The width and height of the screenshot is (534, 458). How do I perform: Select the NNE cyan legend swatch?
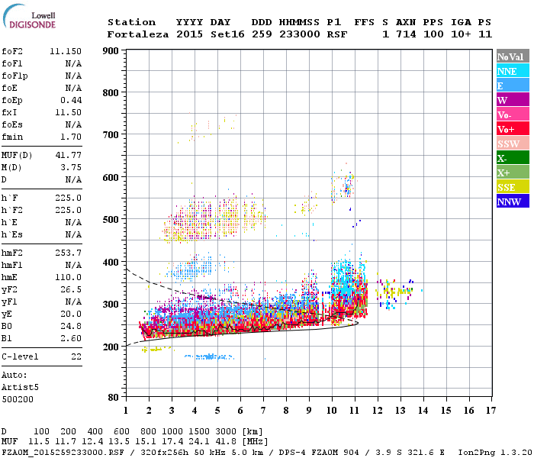click(x=513, y=71)
